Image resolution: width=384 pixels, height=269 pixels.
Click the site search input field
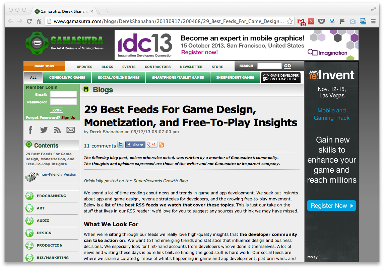point(269,66)
